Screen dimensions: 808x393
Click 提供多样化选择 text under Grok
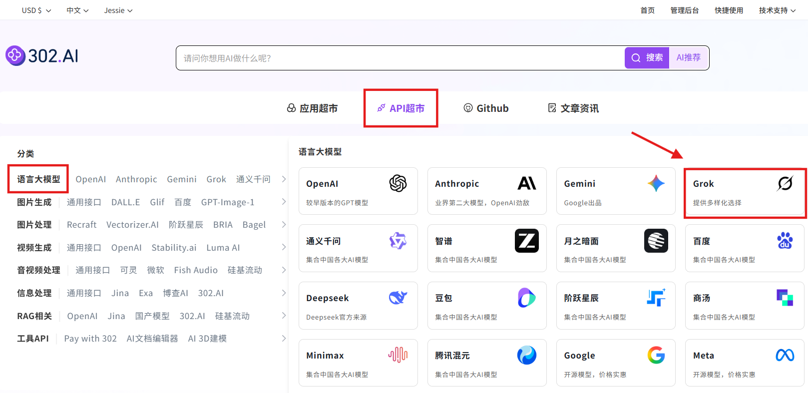(x=717, y=203)
